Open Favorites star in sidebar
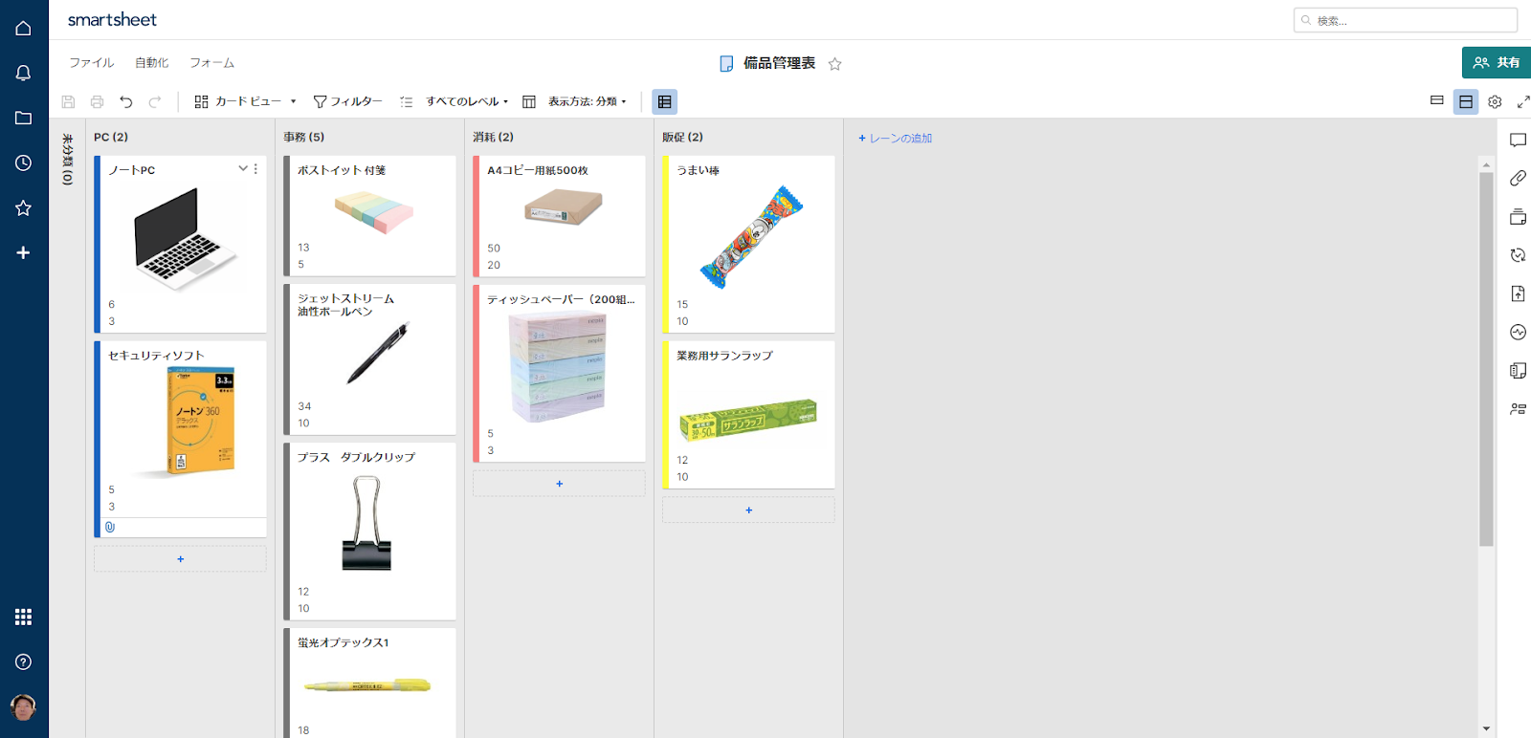1531x738 pixels. coord(24,207)
